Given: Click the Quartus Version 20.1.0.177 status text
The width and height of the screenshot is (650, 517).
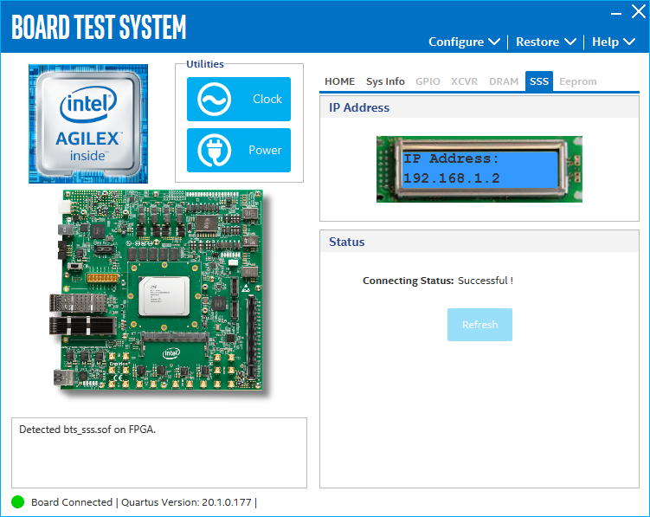Looking at the screenshot, I should click(186, 502).
